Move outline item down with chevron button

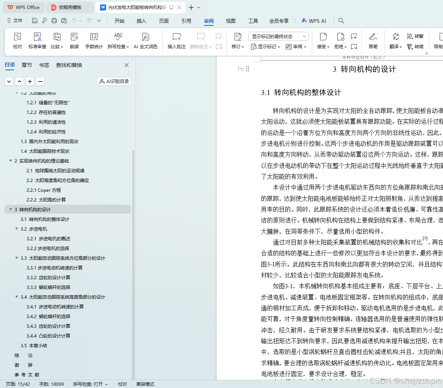click(x=9, y=81)
